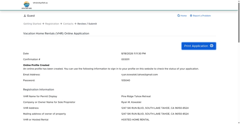
Task: Click the scrollbar down arrow
Action: (x=239, y=123)
